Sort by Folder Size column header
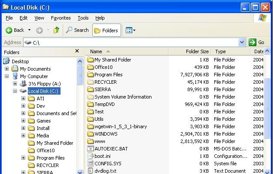The height and width of the screenshot is (174, 273). pos(189,51)
